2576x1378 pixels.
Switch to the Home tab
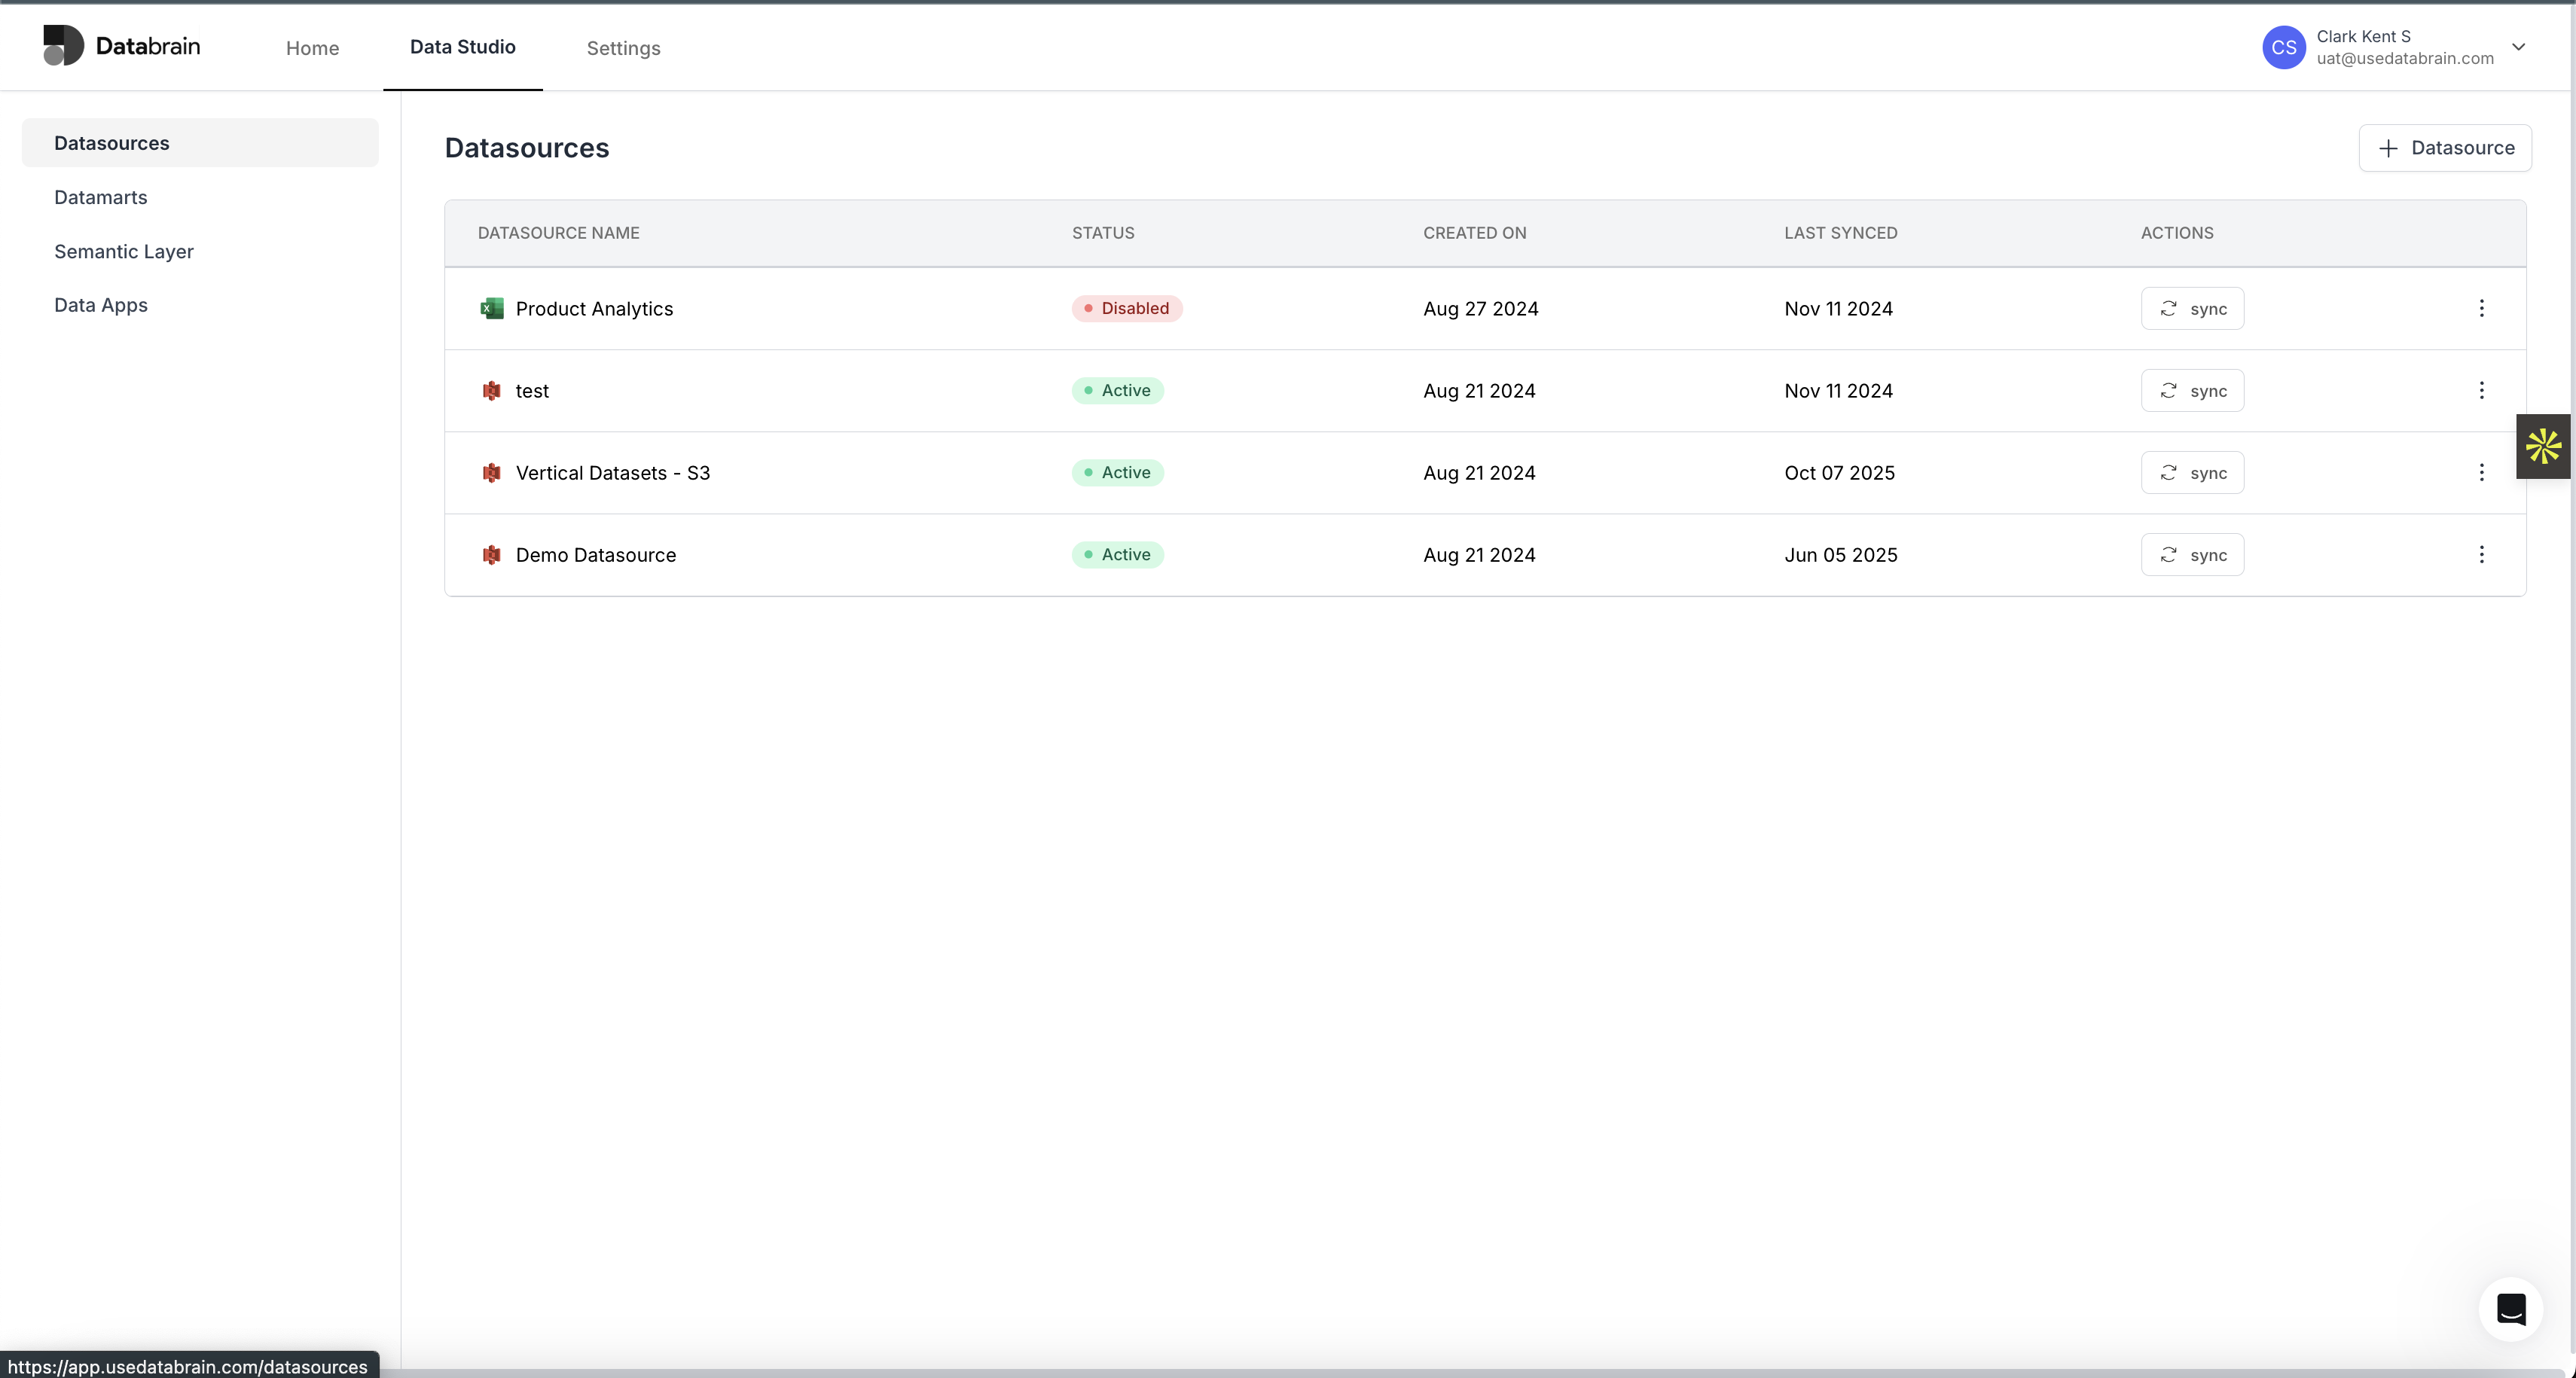[312, 48]
